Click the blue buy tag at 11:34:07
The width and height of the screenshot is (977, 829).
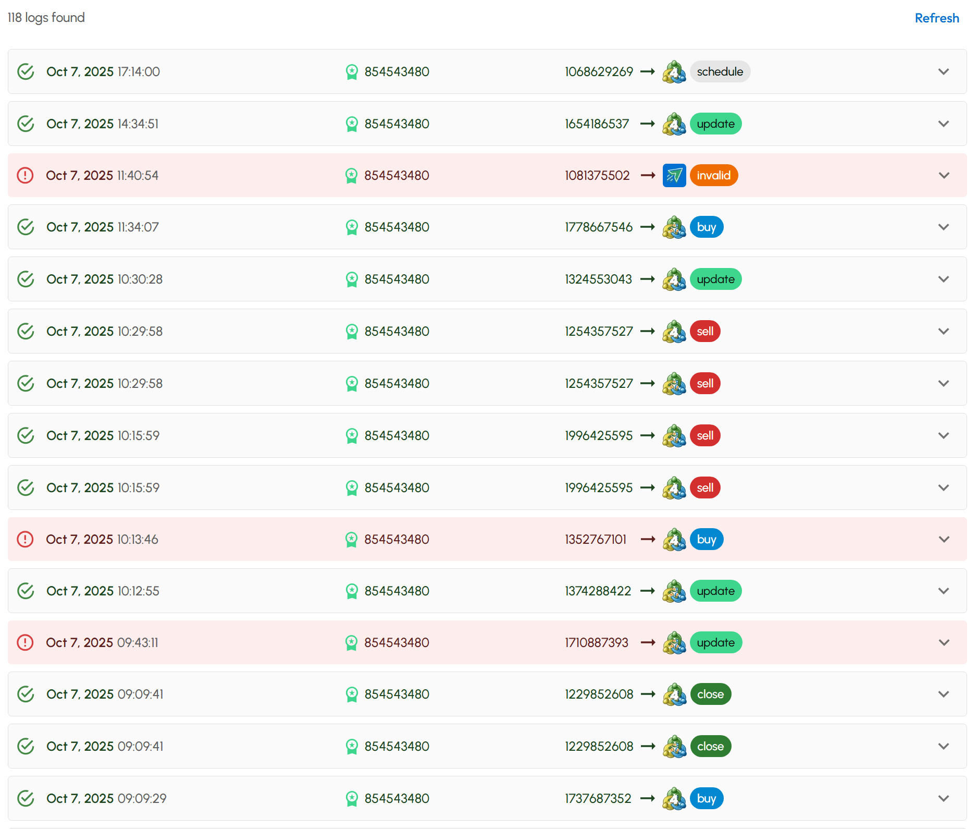click(706, 227)
